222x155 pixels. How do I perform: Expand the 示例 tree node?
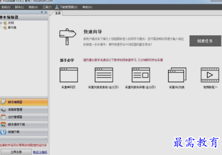pyautogui.click(x=1, y=23)
